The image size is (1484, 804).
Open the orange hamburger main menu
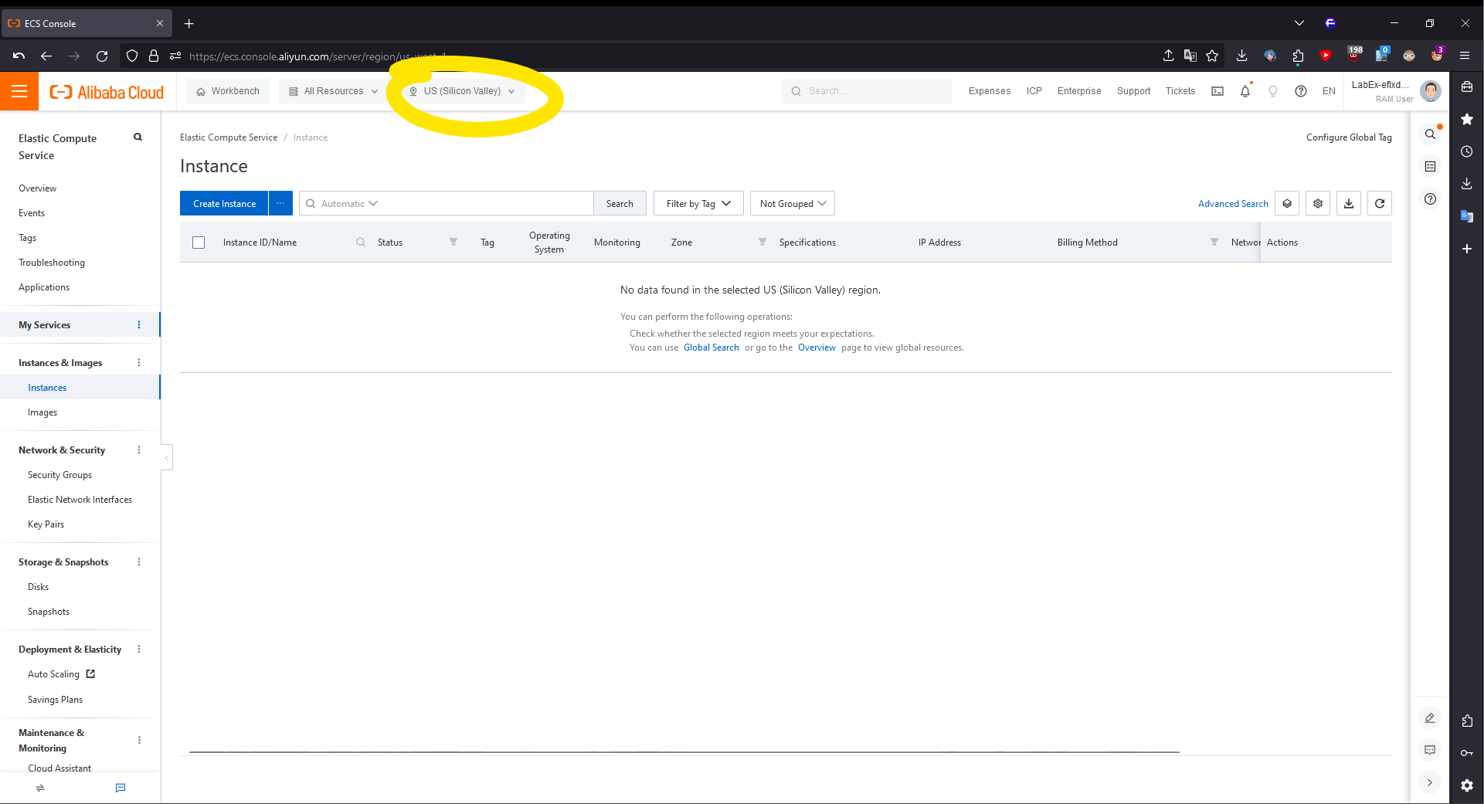tap(19, 91)
